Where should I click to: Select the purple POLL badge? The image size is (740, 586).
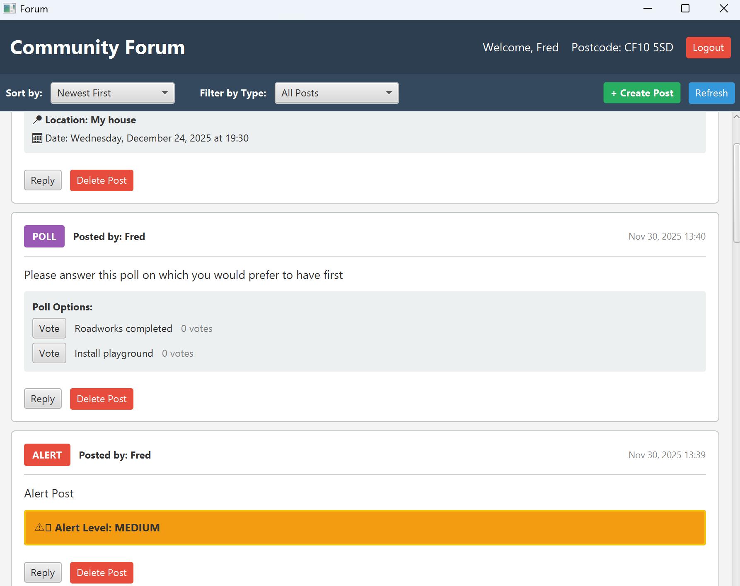point(44,236)
